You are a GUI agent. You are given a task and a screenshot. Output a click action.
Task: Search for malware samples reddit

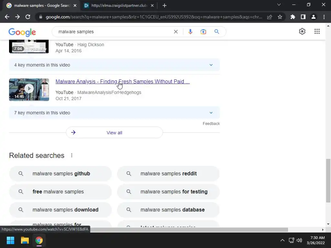(168, 173)
